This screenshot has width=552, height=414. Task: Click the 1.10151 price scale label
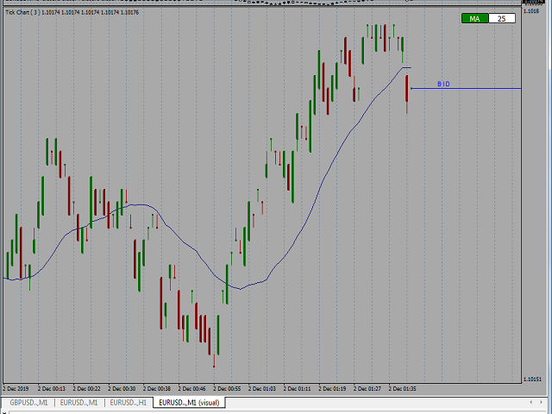pyautogui.click(x=533, y=379)
